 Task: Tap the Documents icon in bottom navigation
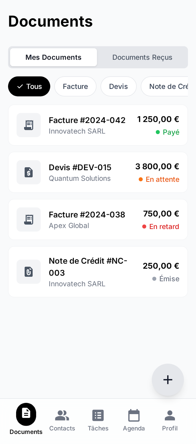pos(26,414)
